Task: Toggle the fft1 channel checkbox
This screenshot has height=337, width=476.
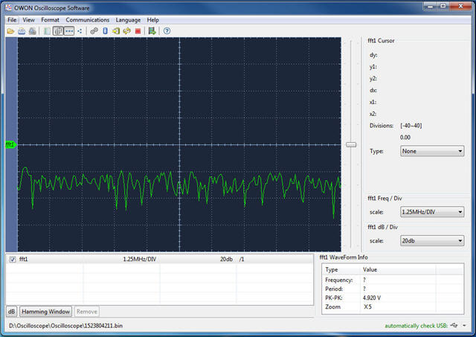Action: click(x=13, y=260)
